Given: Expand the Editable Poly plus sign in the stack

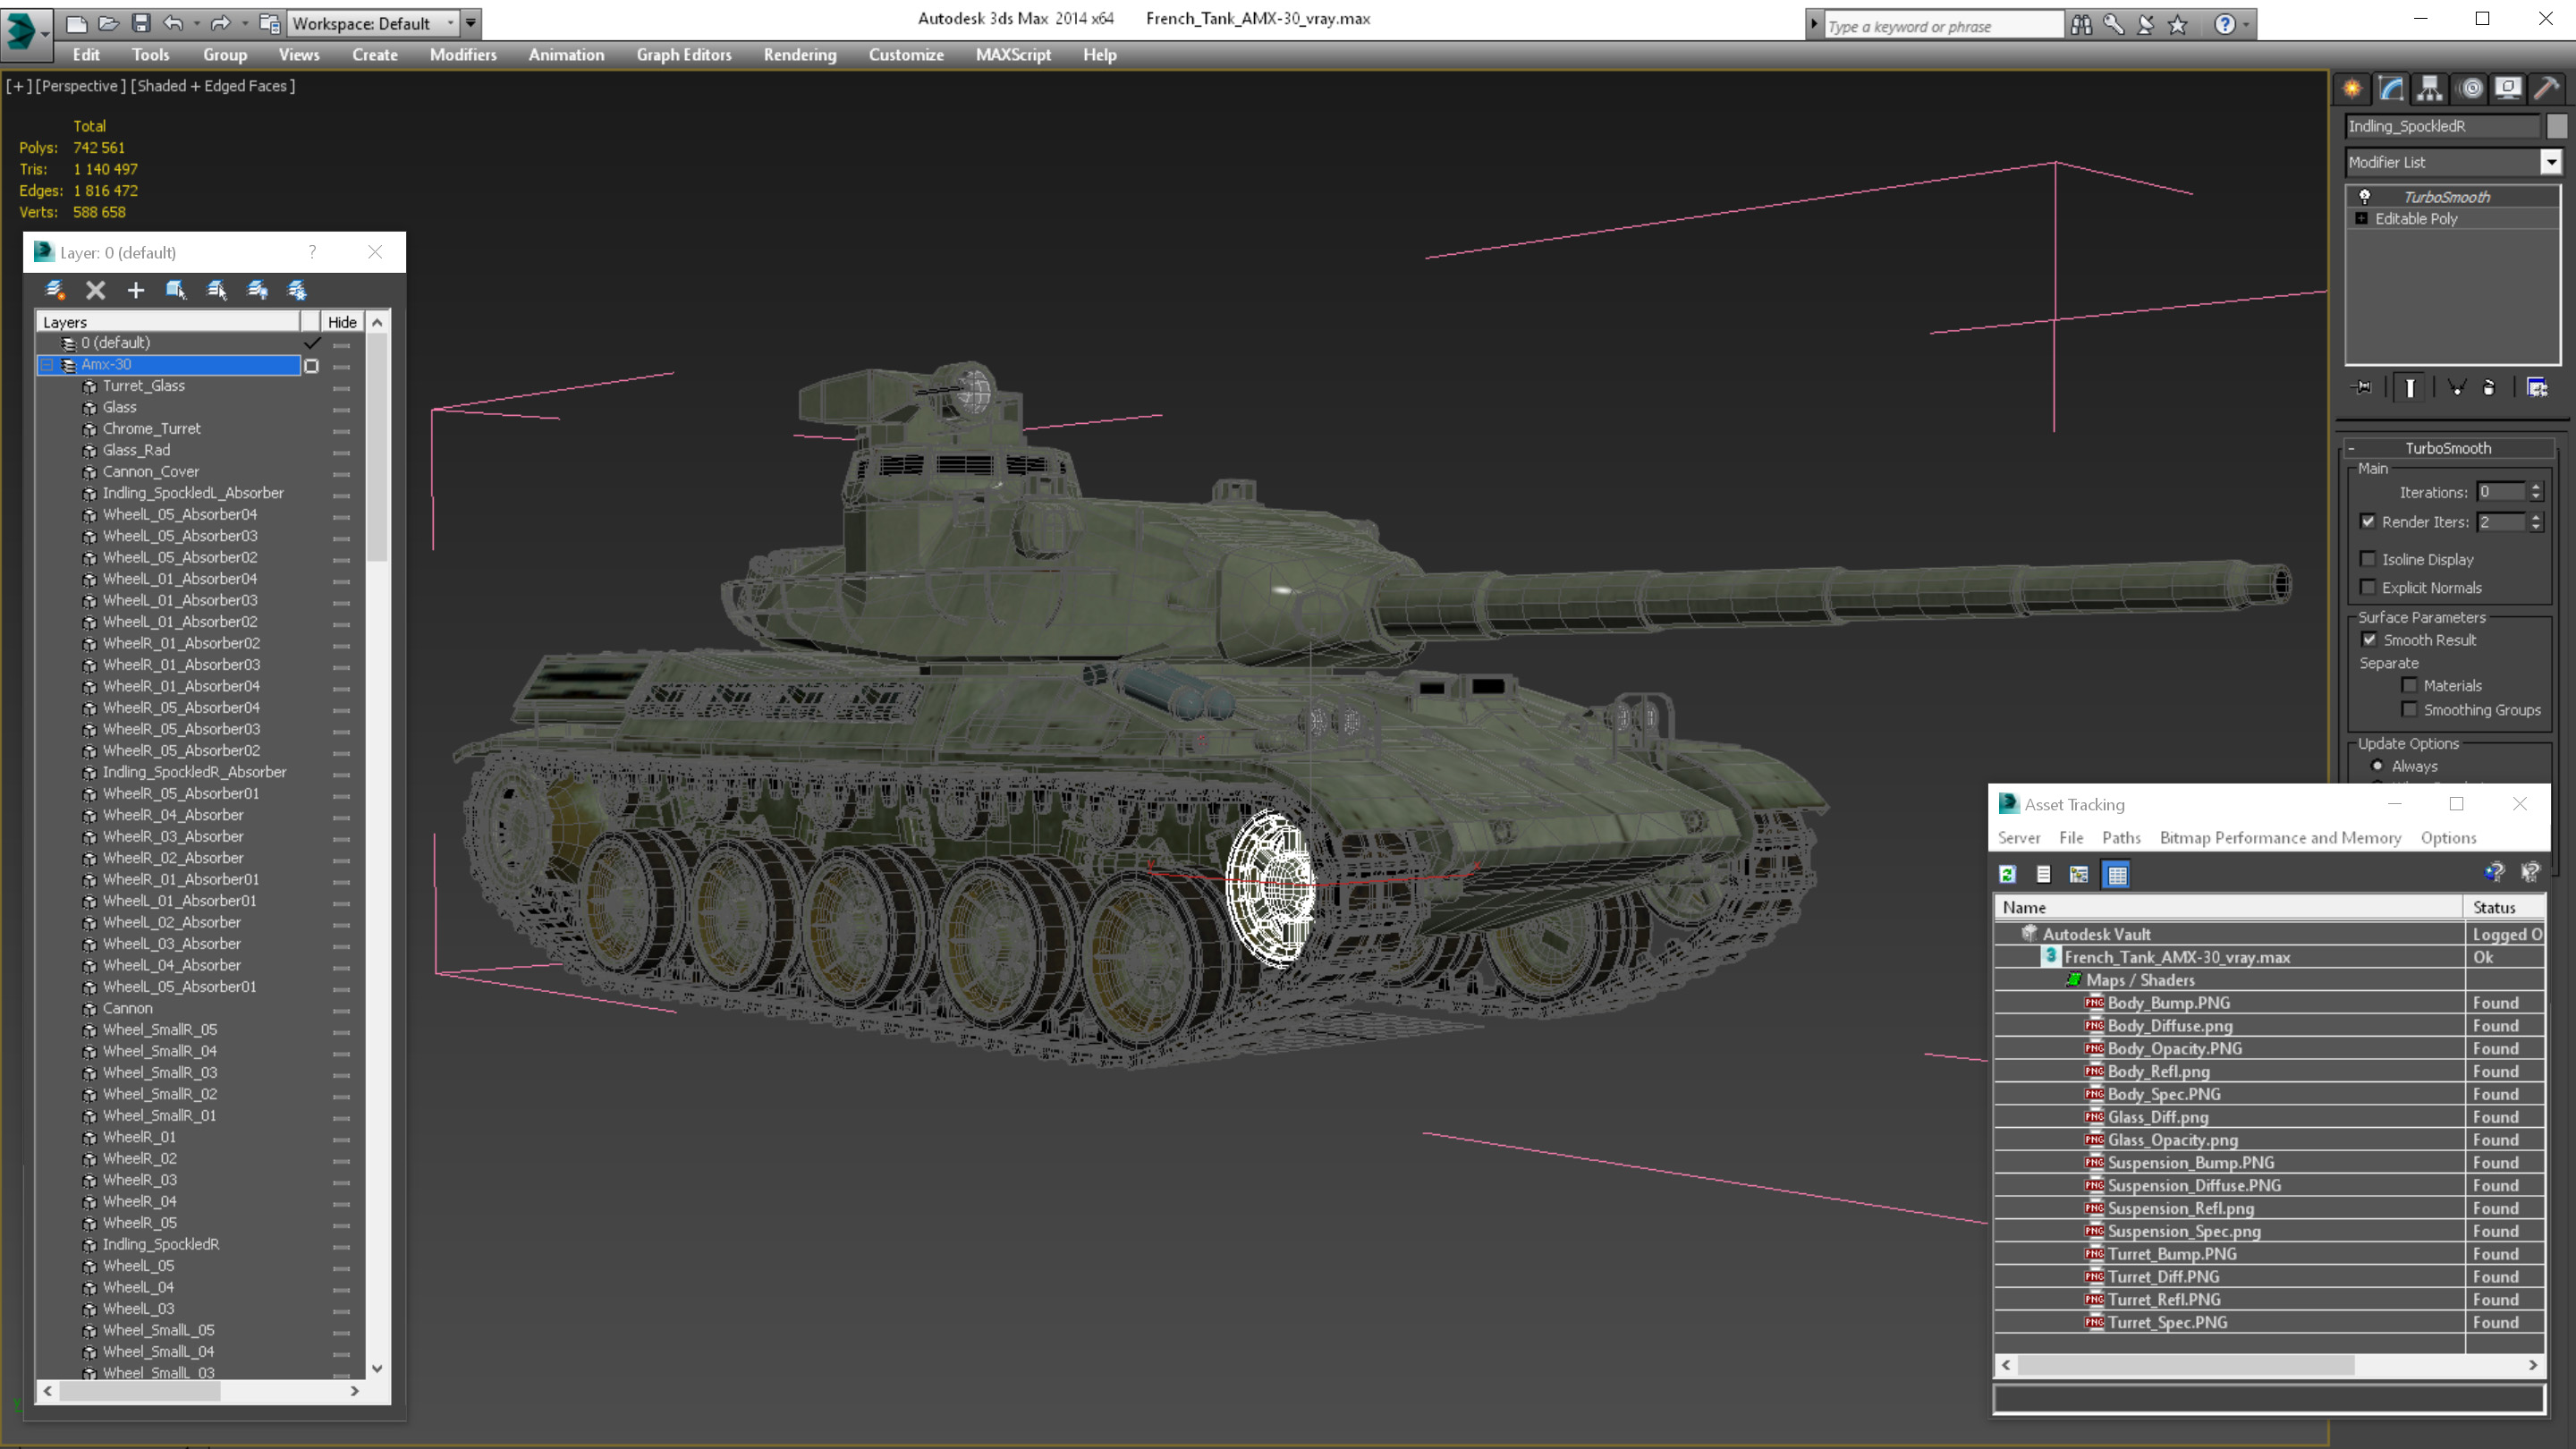Looking at the screenshot, I should [2362, 218].
